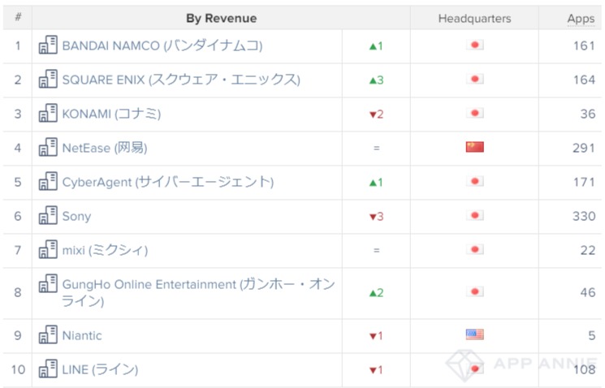Click the By Revenue column header

221,18
